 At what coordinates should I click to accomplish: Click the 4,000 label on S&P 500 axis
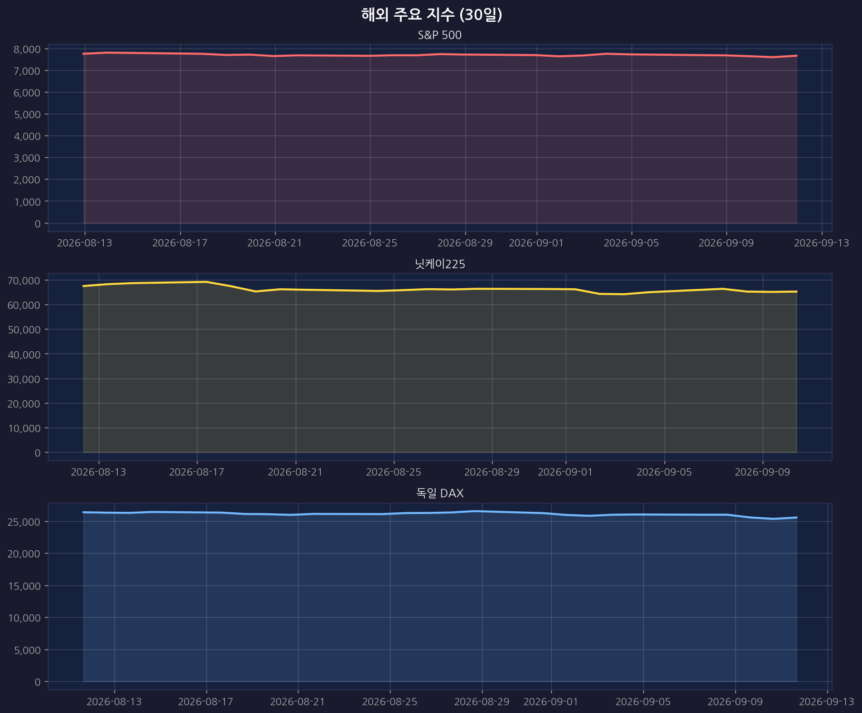pos(27,136)
